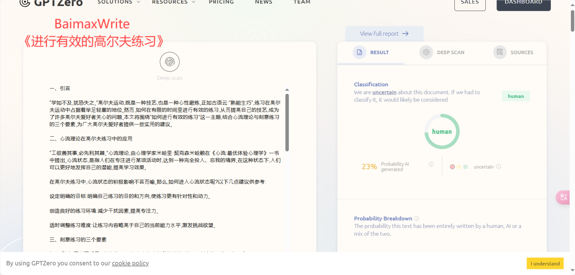Click the text panel scroll-up arrow

[x=287, y=90]
